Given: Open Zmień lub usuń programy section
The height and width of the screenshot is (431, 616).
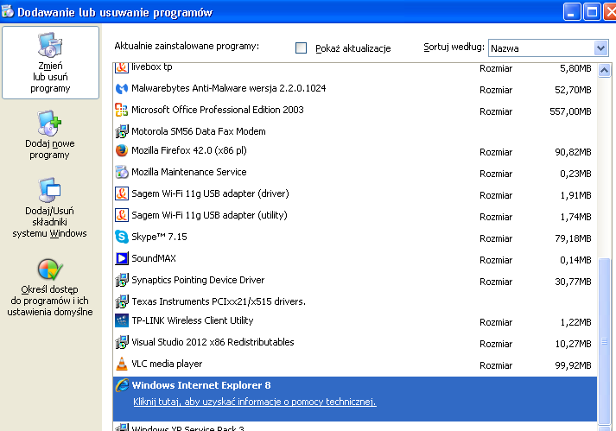Looking at the screenshot, I should tap(50, 62).
